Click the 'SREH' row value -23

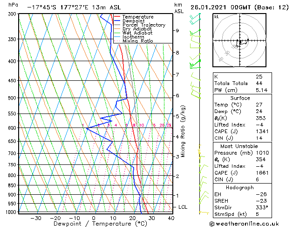coord(261,201)
